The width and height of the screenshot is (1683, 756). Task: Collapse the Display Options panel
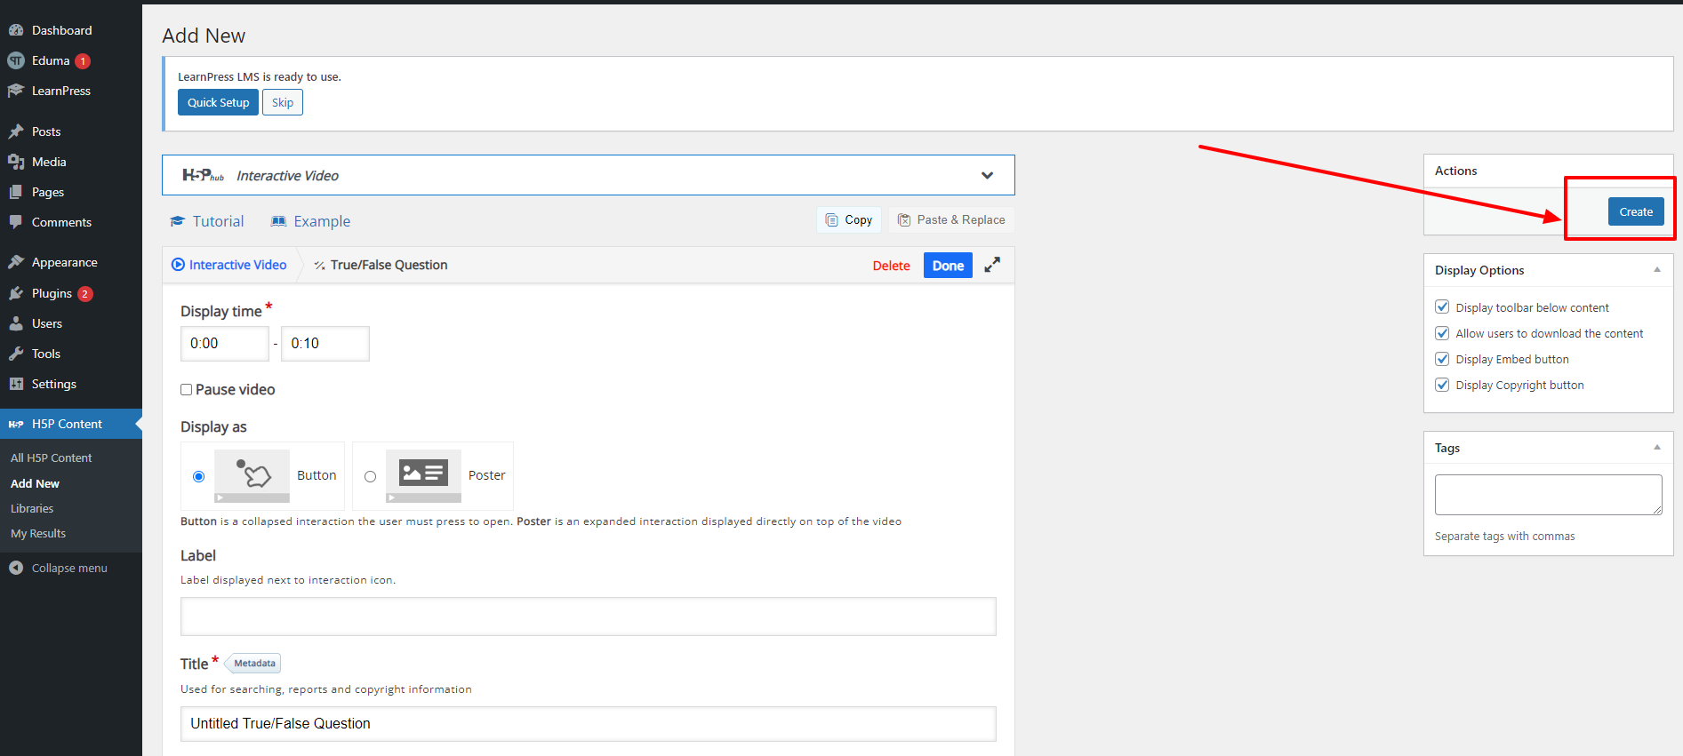pos(1657,269)
